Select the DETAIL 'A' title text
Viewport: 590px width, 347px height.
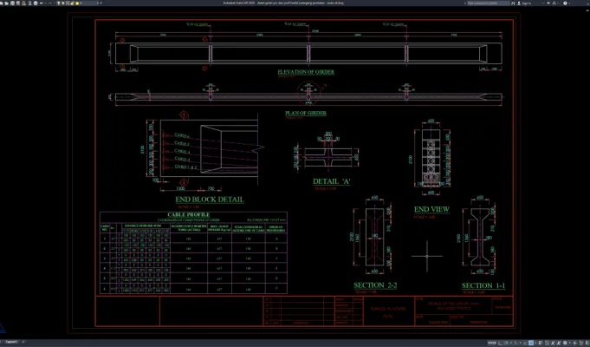tap(332, 181)
